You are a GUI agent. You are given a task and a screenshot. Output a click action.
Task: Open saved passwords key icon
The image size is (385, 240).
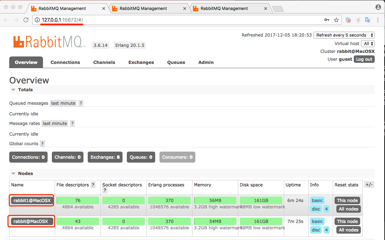coord(326,20)
